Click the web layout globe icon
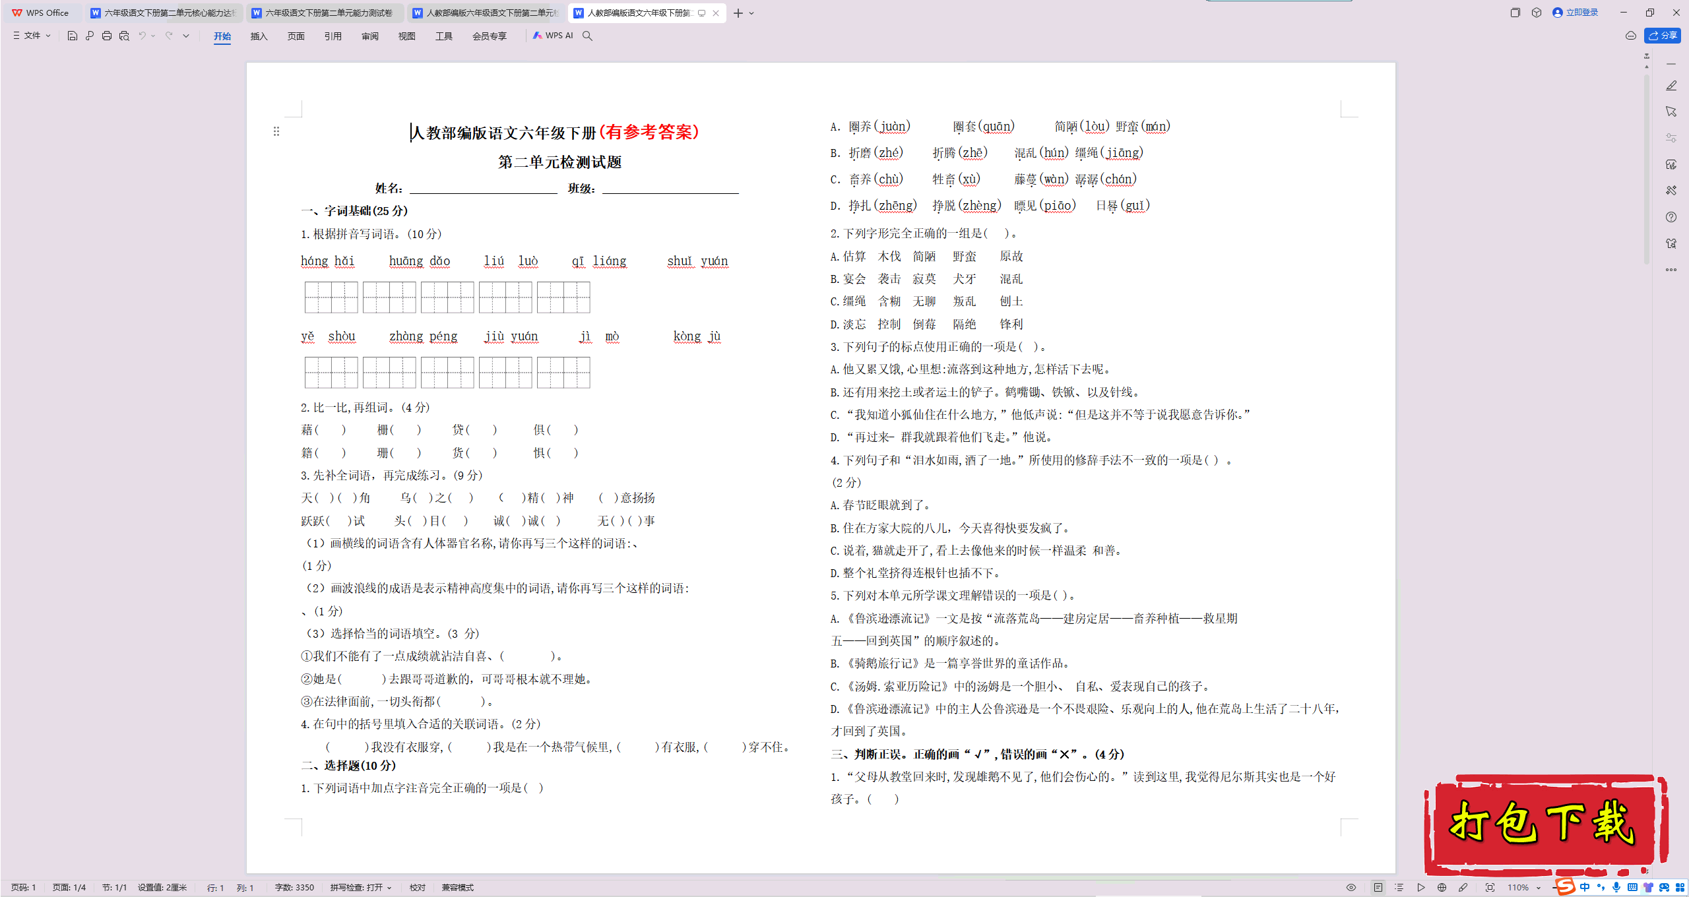The height and width of the screenshot is (897, 1689). (x=1442, y=888)
